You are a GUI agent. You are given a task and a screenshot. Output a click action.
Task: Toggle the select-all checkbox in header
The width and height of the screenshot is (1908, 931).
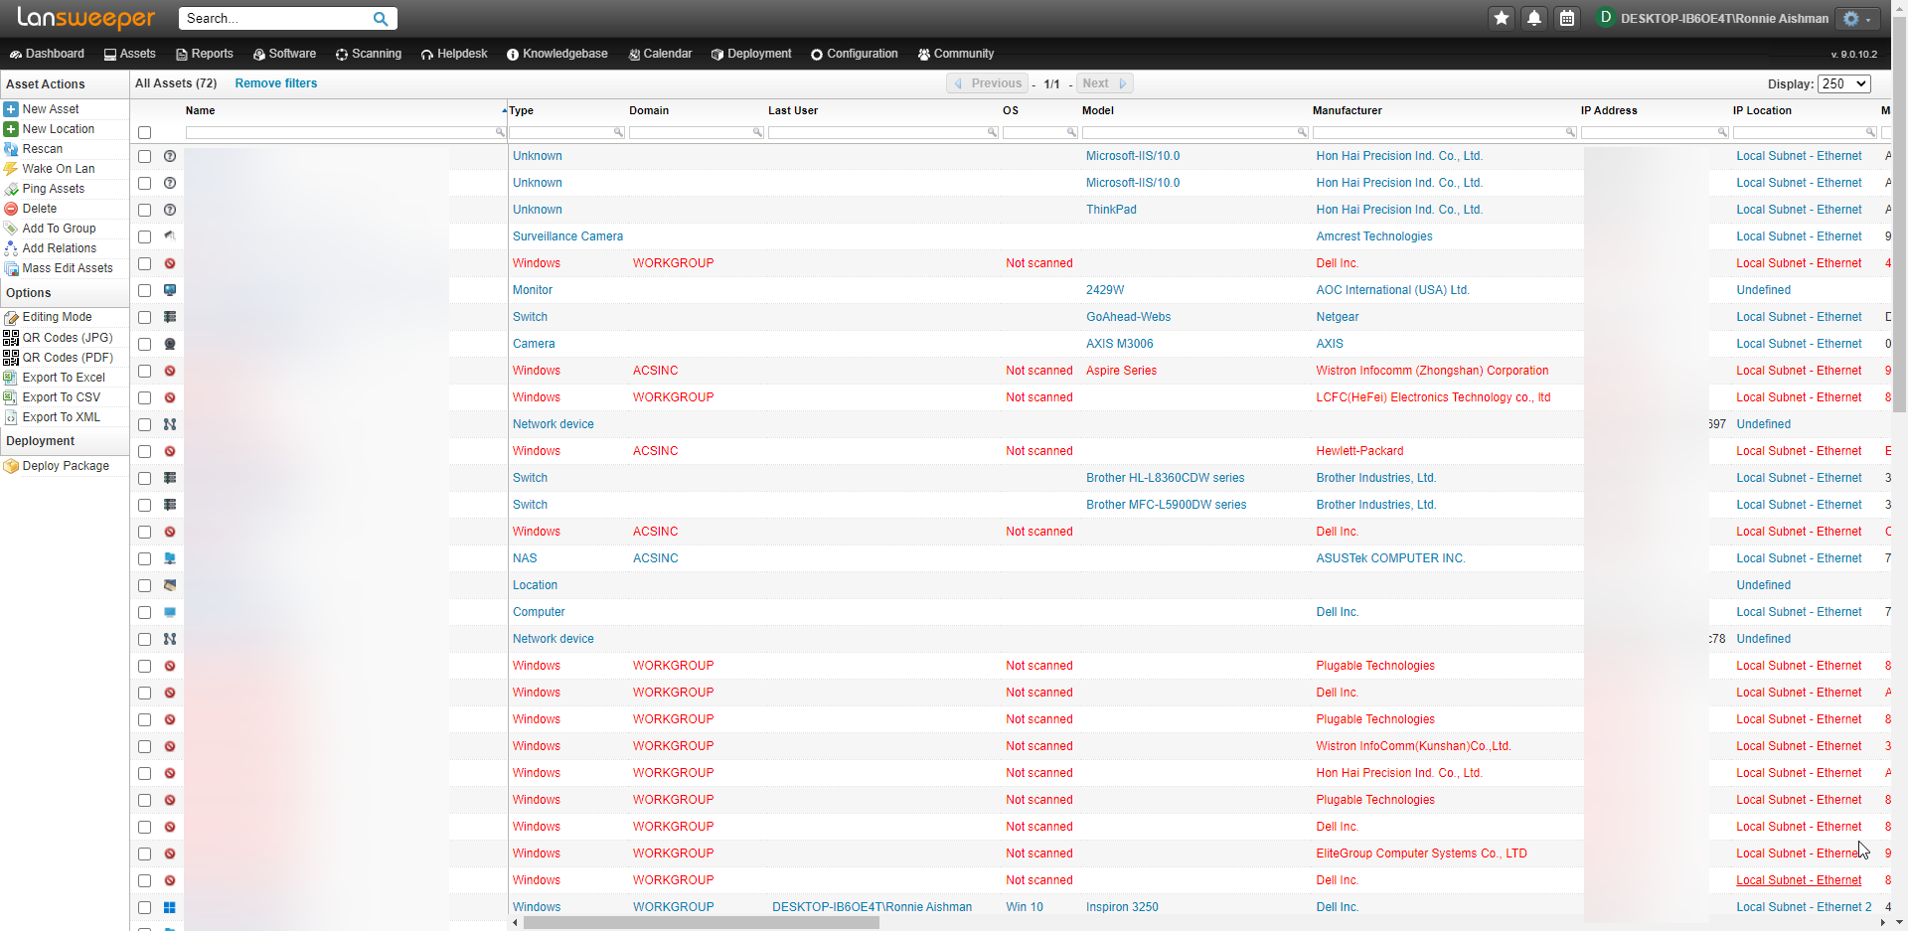click(x=144, y=132)
